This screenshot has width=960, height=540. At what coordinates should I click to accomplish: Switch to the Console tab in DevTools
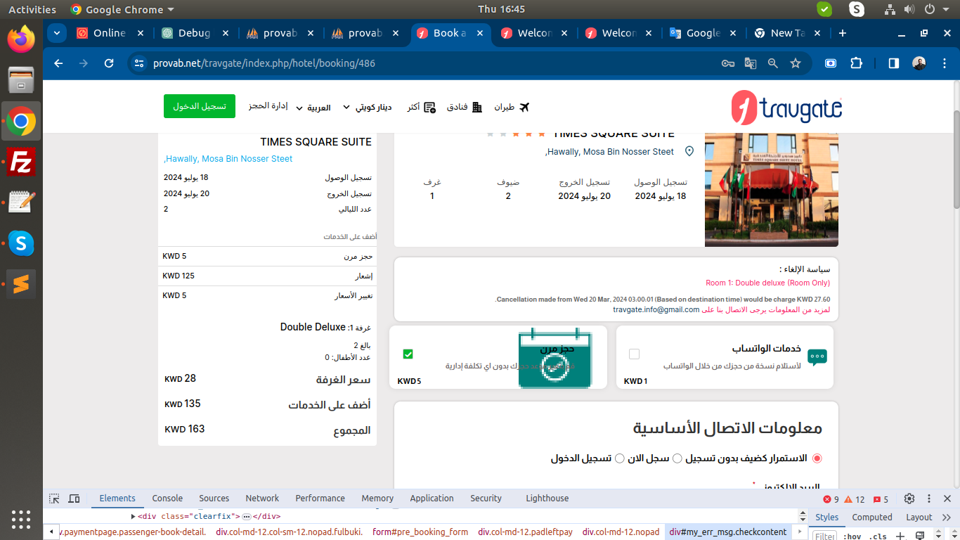tap(167, 499)
